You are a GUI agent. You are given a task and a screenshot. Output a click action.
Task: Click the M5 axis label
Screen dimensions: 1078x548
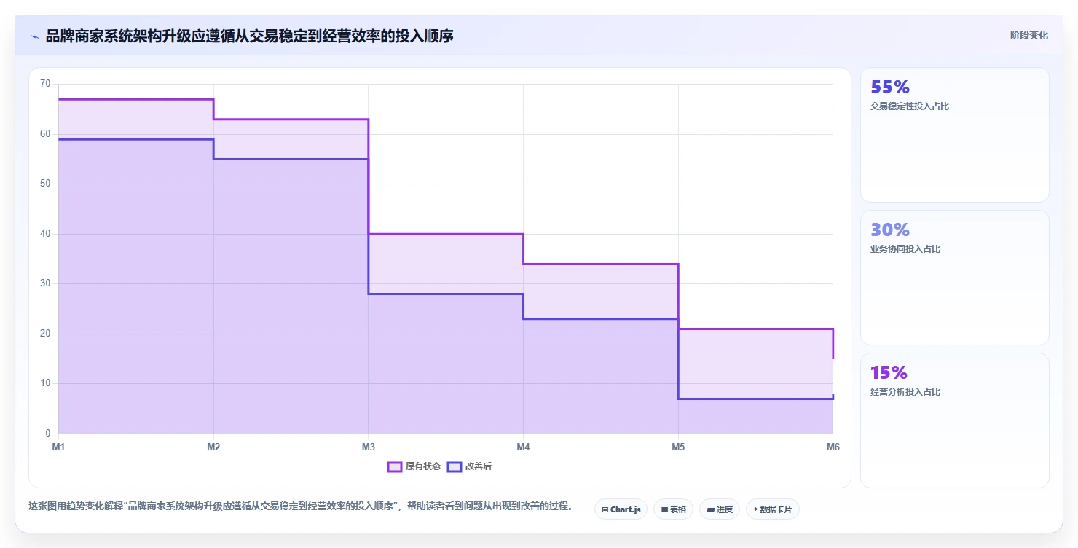click(x=678, y=447)
